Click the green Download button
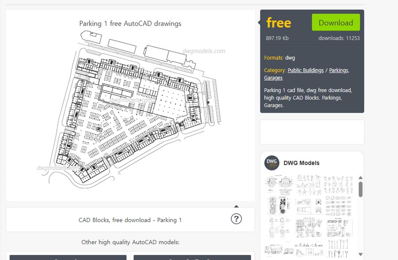 (336, 23)
